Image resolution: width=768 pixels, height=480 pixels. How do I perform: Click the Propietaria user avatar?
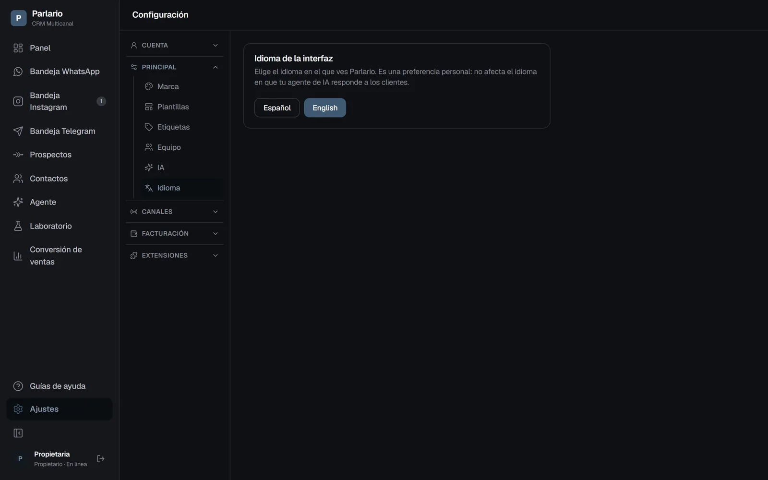[x=20, y=459]
